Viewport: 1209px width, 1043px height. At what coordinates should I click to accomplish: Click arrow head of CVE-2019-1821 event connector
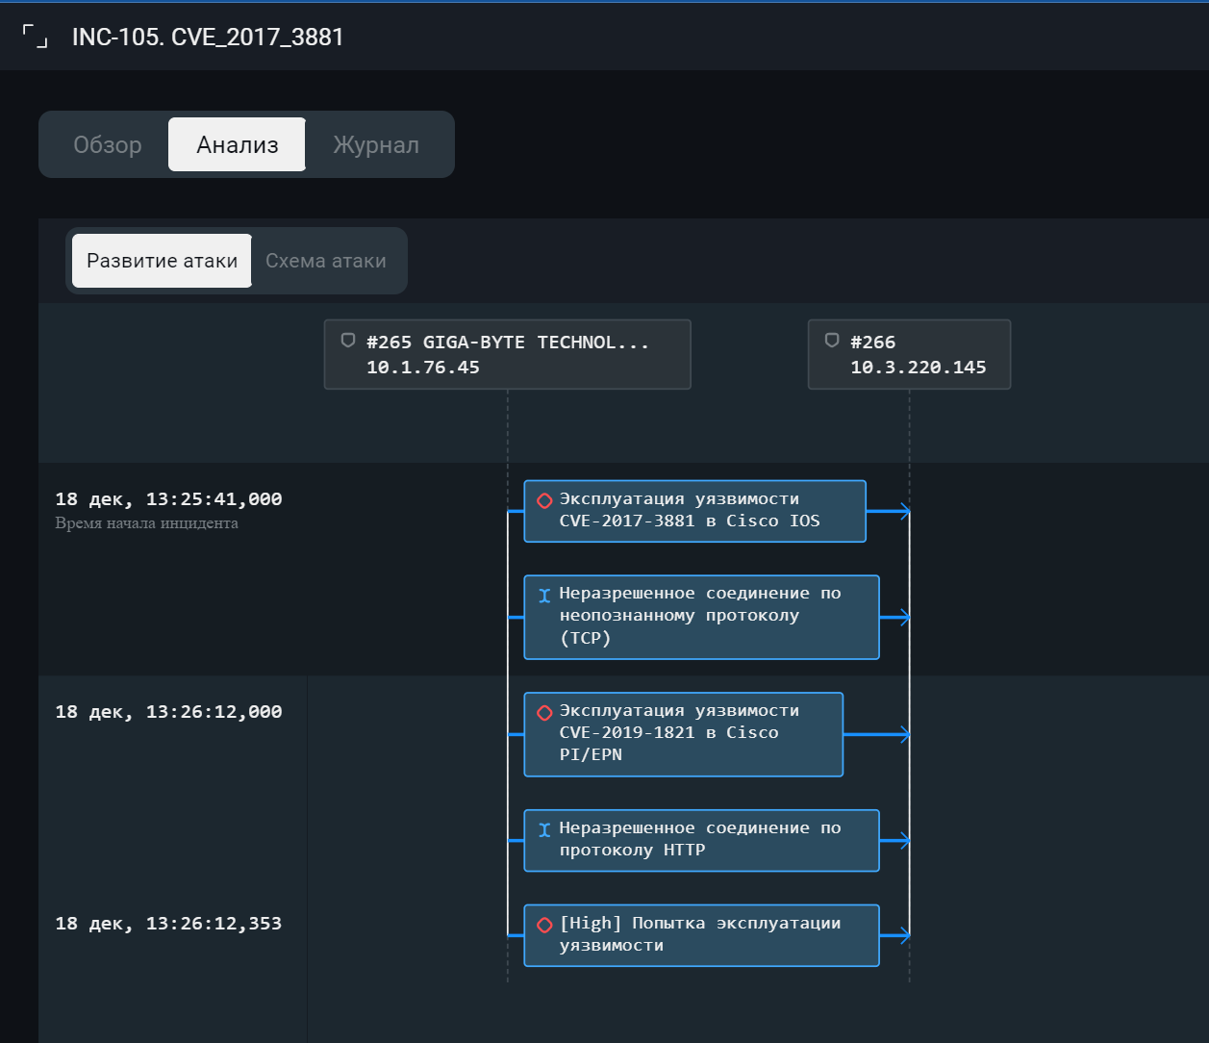pos(903,734)
